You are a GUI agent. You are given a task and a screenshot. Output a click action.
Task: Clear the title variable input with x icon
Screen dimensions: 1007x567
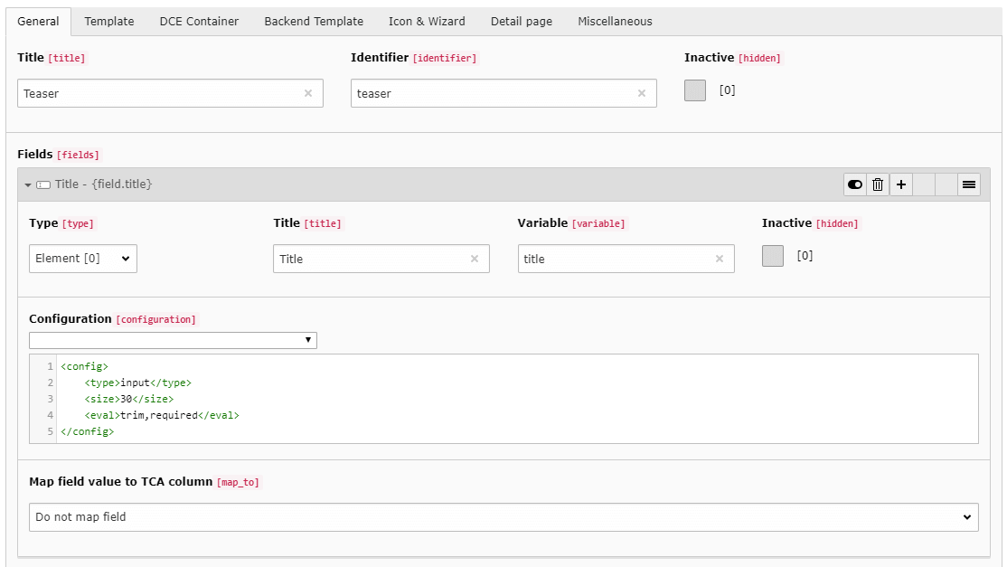[x=720, y=259]
